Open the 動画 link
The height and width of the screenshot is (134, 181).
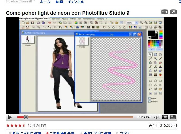pos(59,2)
